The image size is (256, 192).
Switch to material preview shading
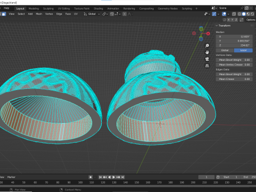(x=248, y=14)
